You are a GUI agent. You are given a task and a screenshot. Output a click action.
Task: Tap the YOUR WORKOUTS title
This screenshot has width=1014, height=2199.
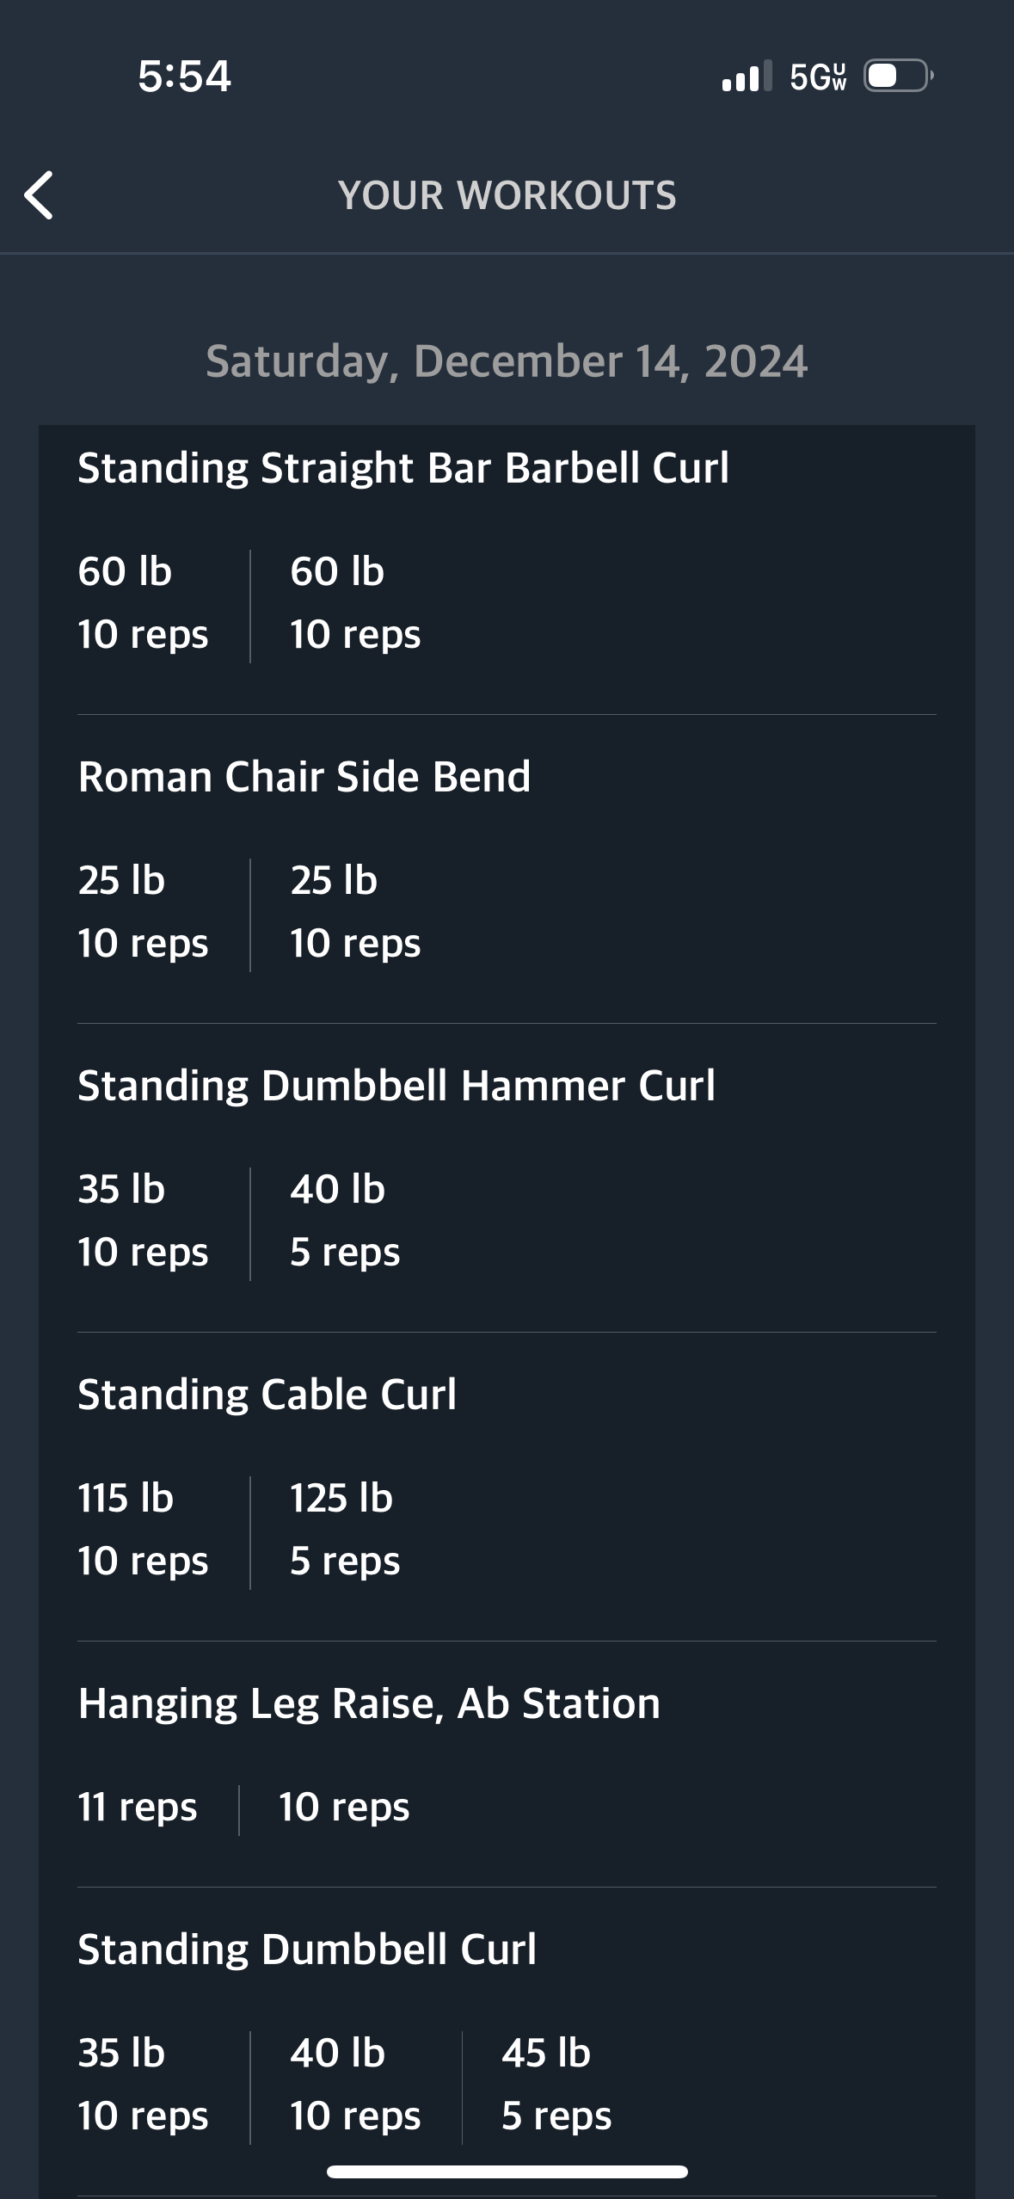click(x=507, y=195)
